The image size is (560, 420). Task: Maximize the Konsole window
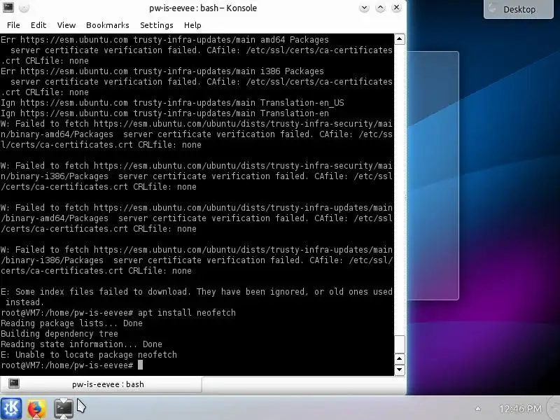pos(380,8)
